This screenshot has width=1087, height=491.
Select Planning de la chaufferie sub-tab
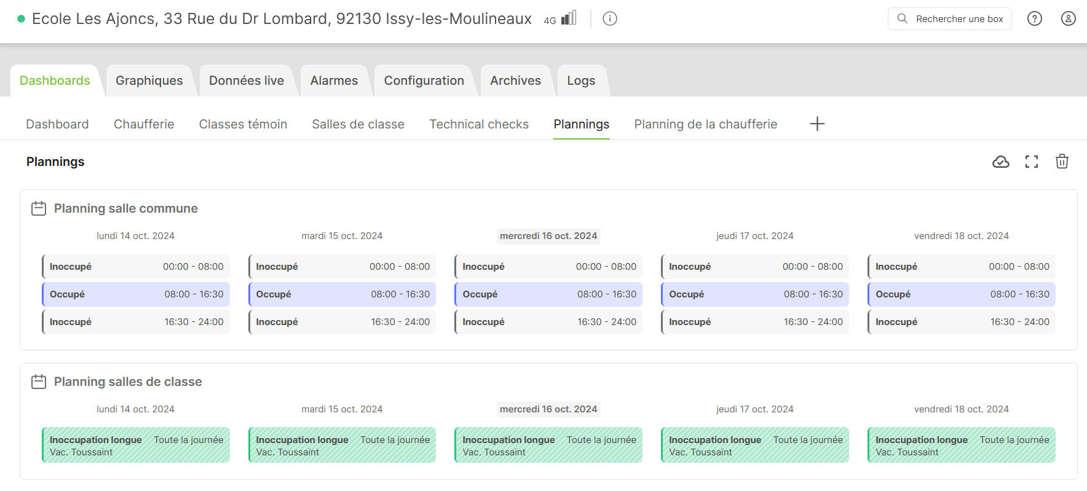tap(706, 124)
